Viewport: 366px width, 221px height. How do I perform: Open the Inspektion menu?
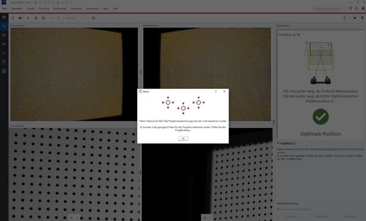tap(76, 8)
